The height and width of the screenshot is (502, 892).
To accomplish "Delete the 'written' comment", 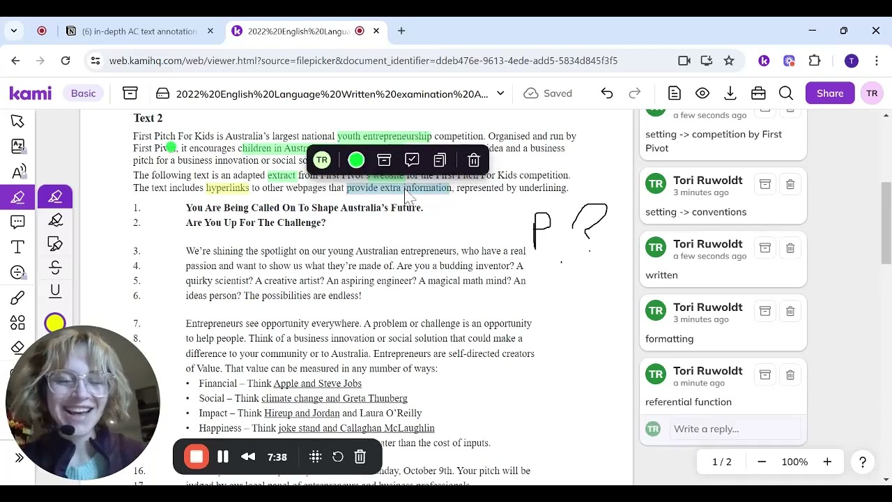I will [x=790, y=248].
